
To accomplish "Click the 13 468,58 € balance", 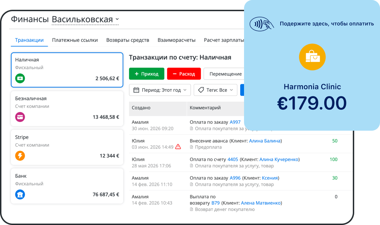I will 106,117.
